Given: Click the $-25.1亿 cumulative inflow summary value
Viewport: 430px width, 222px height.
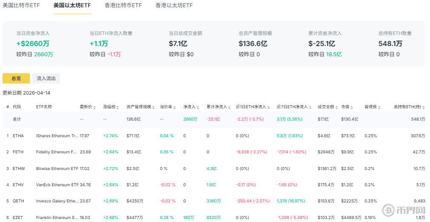Looking at the screenshot, I should pyautogui.click(x=322, y=43).
